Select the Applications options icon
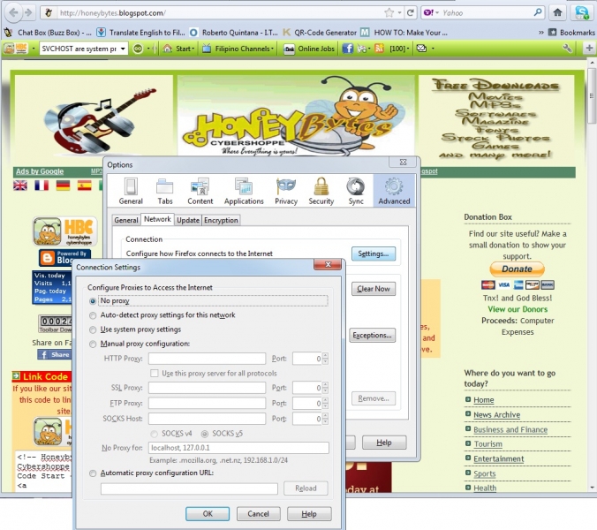 244,190
